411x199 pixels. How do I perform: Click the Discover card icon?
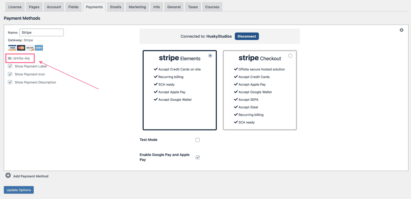(30, 48)
